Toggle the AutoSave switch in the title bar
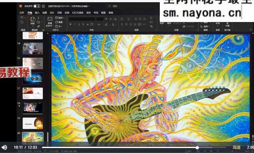Viewport: 254px width, 154px height. click(37, 6)
